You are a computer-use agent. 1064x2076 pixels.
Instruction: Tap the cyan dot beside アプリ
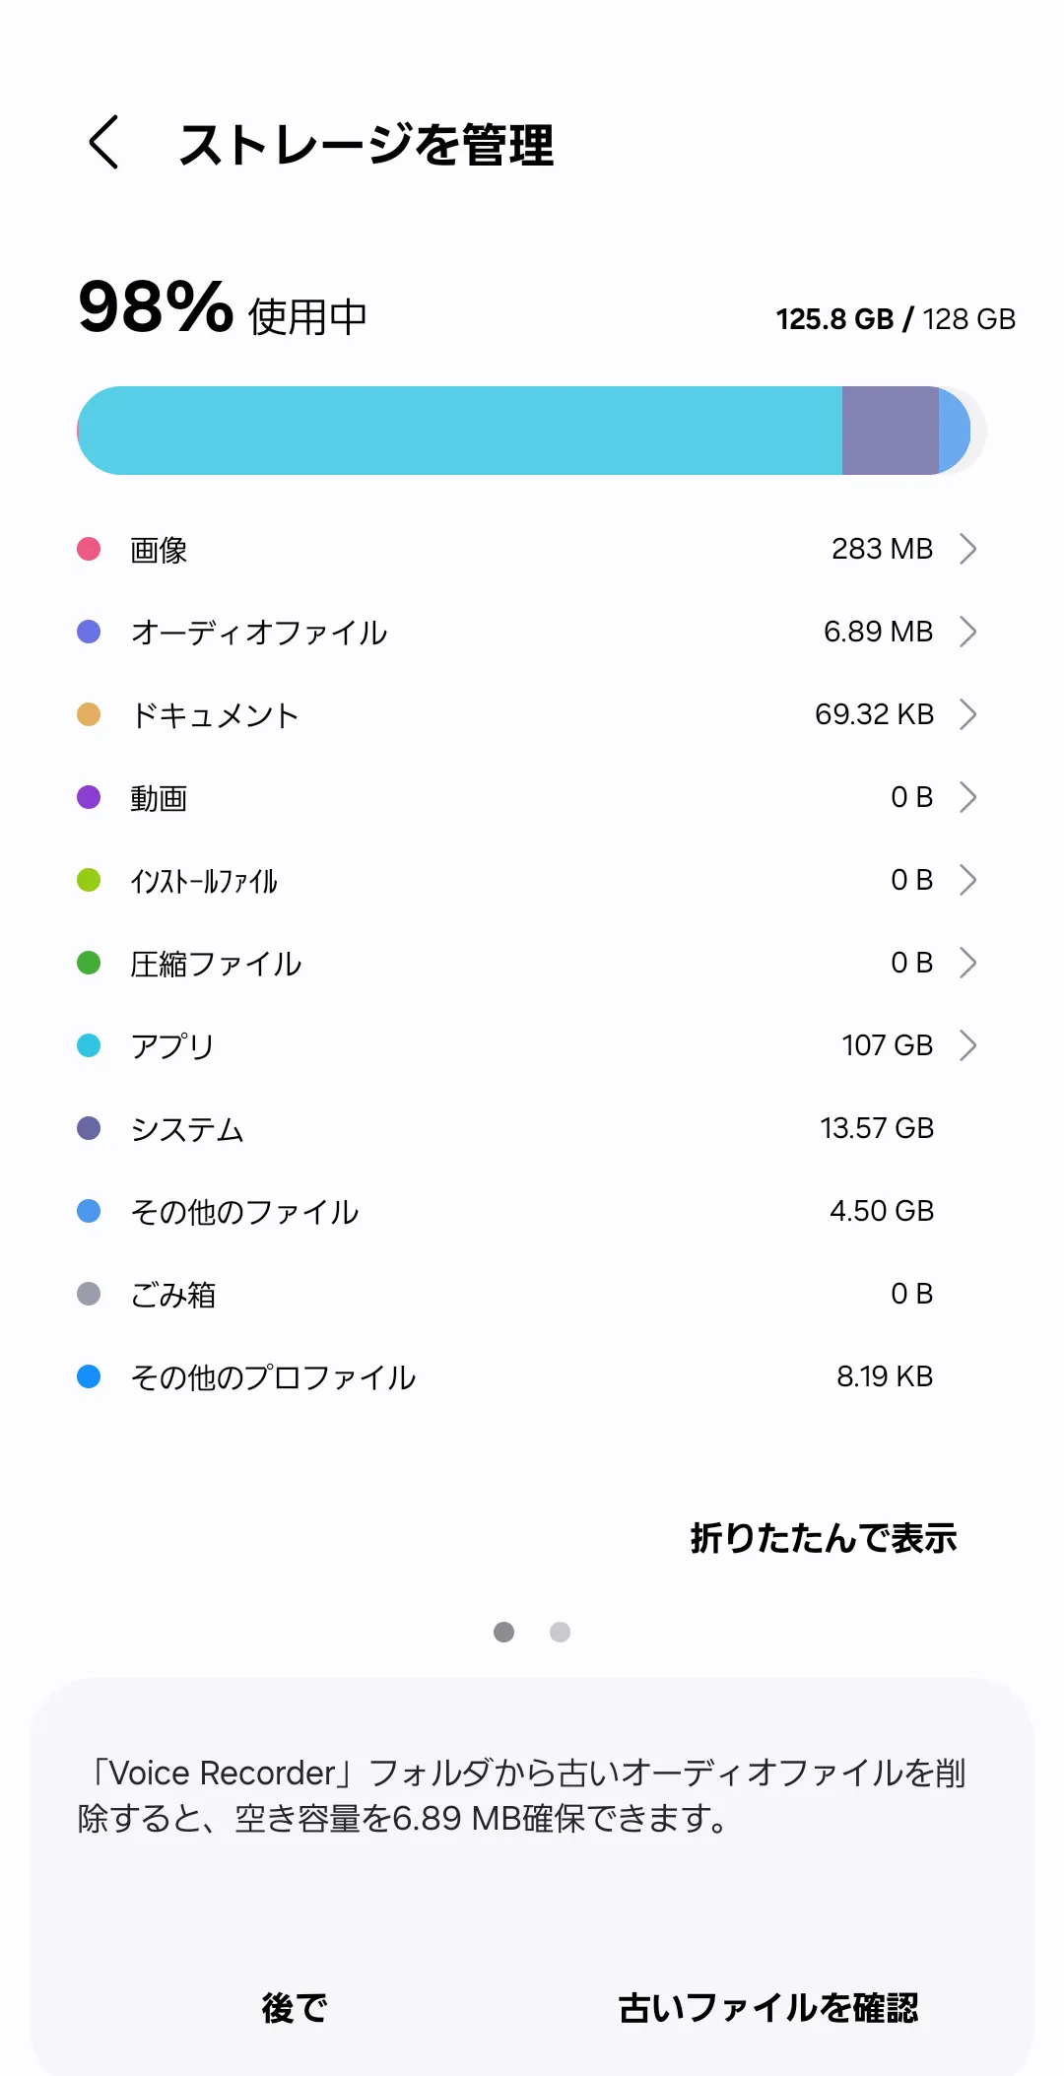tap(89, 1045)
